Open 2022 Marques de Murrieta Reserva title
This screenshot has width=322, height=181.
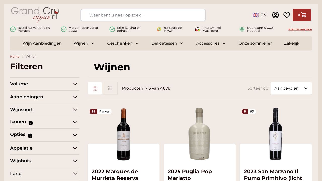115,175
